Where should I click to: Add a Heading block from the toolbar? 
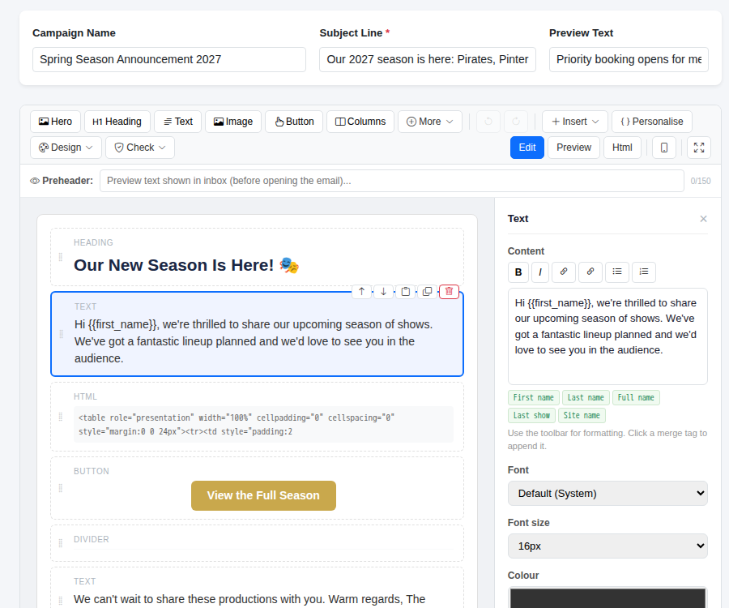pos(117,122)
